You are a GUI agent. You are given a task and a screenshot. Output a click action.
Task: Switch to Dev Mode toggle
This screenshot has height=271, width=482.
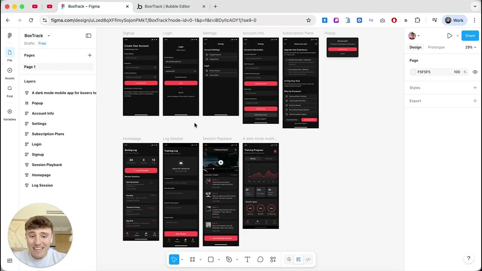pyautogui.click(x=308, y=259)
